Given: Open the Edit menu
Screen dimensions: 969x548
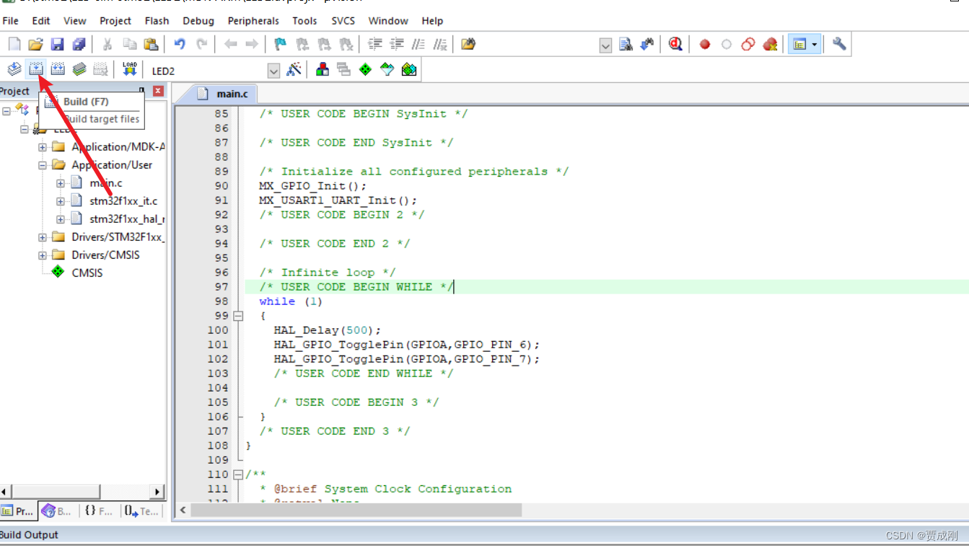Looking at the screenshot, I should pyautogui.click(x=41, y=21).
